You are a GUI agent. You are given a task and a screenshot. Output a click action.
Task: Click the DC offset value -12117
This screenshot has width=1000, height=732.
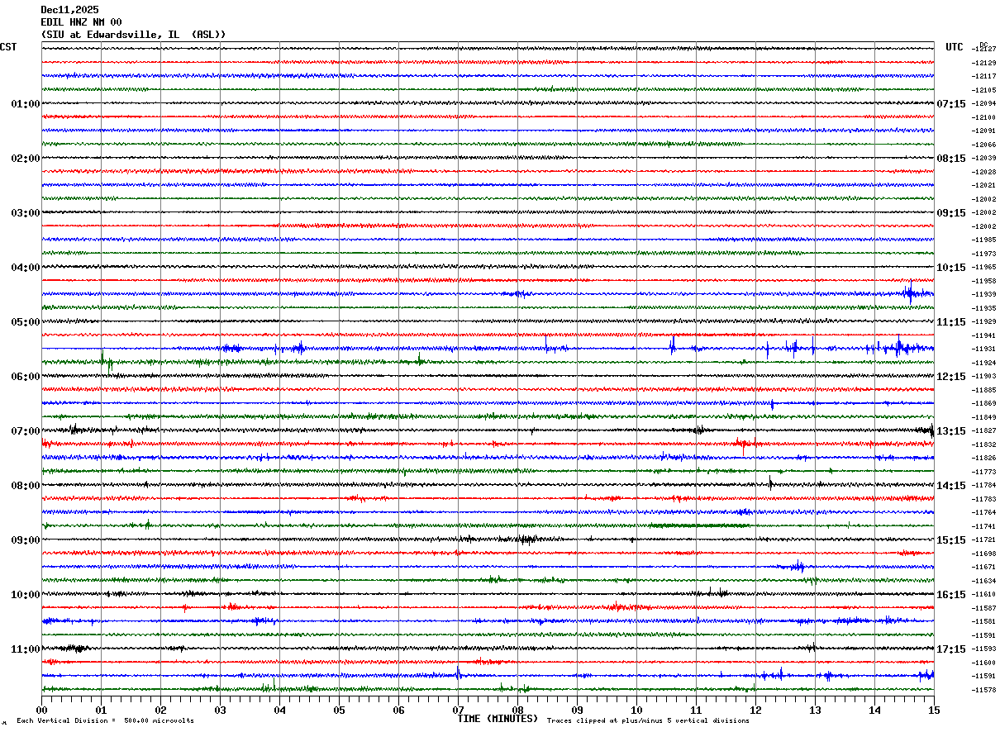coord(983,76)
